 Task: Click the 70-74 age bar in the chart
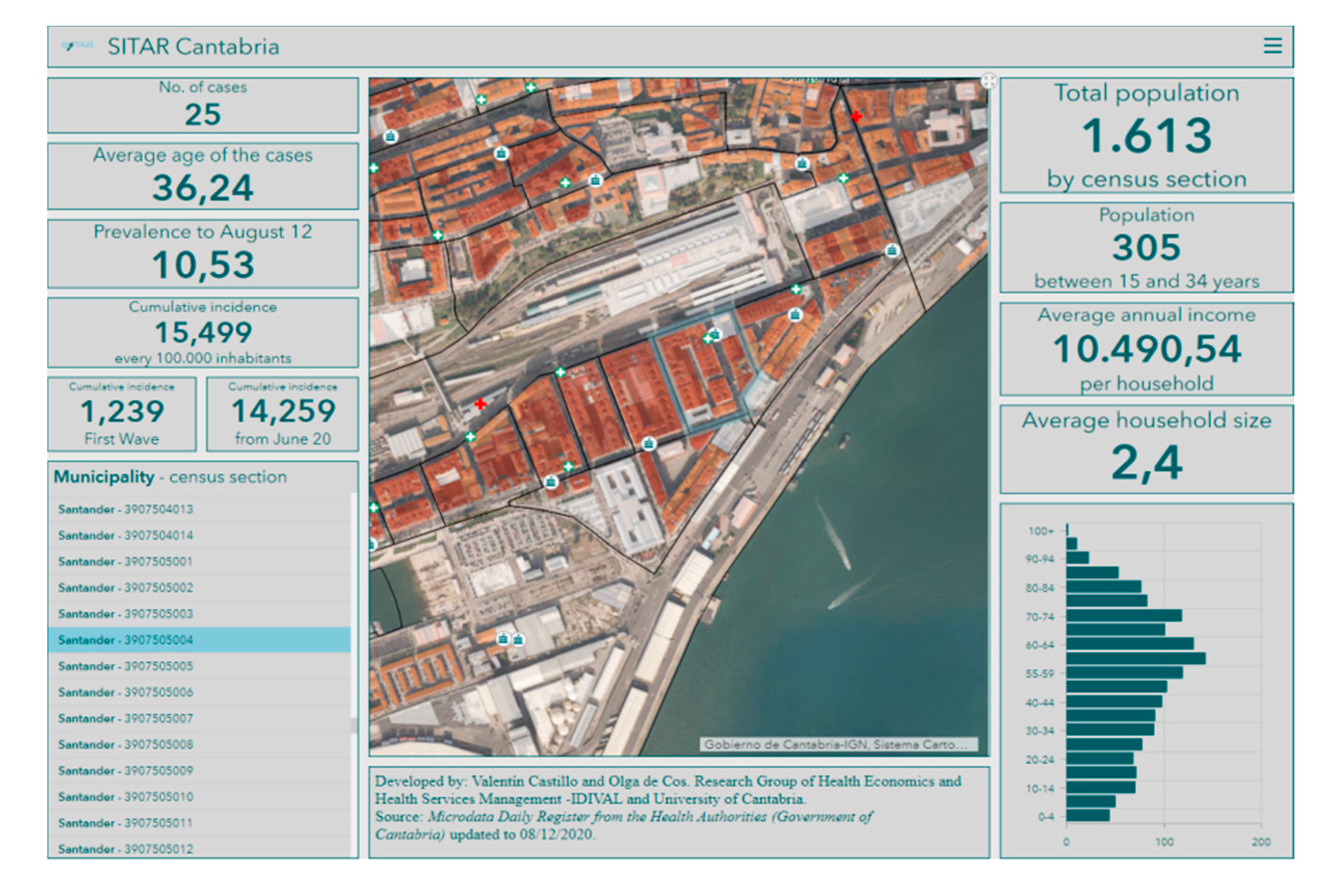(1123, 615)
